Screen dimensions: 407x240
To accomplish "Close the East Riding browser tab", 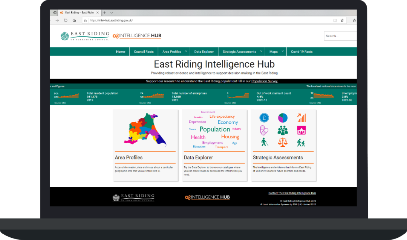I will (x=98, y=12).
